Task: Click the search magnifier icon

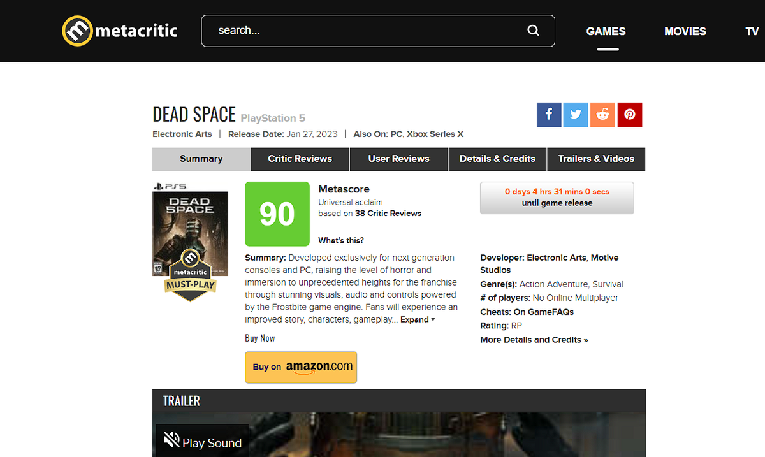Action: pyautogui.click(x=533, y=31)
